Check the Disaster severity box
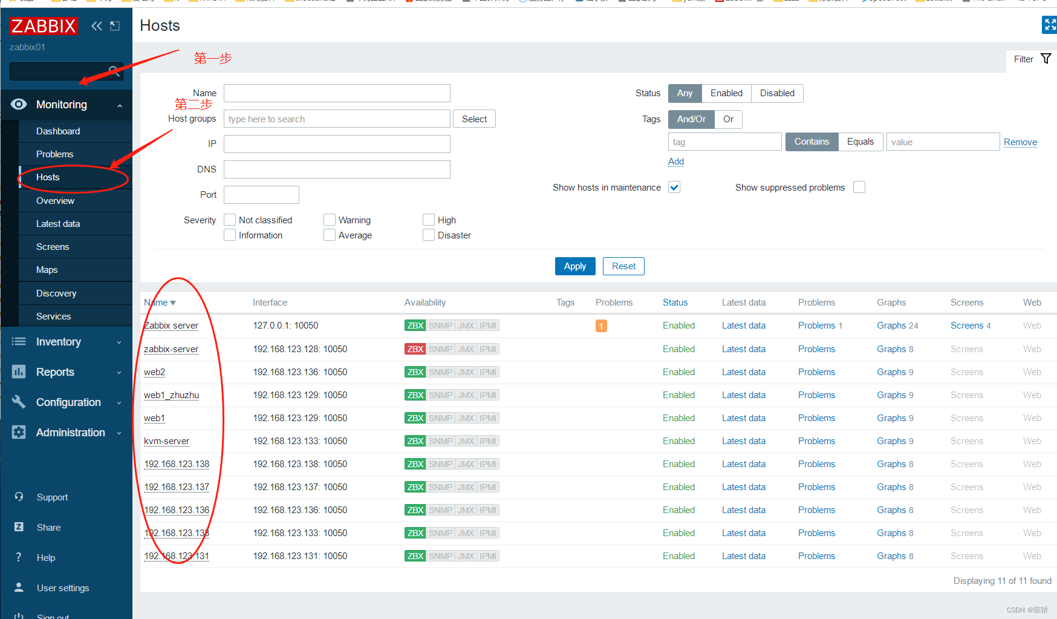The height and width of the screenshot is (619, 1057). point(429,235)
